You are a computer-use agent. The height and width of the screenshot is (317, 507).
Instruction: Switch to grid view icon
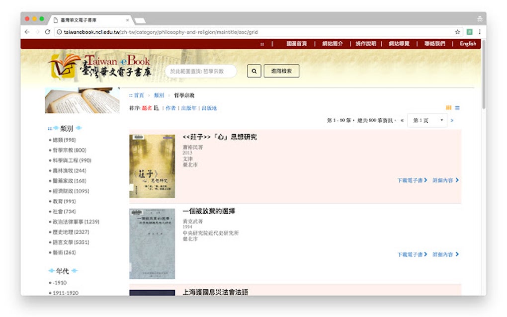(x=448, y=108)
